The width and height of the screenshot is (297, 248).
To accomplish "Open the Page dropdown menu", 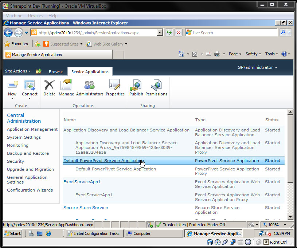I will pyautogui.click(x=235, y=54).
